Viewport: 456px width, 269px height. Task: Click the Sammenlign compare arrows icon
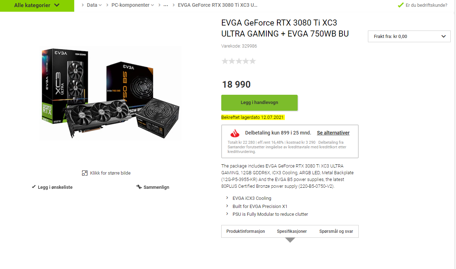(x=139, y=187)
